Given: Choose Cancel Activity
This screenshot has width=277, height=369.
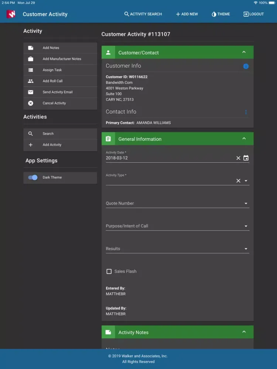Looking at the screenshot, I should (60, 103).
